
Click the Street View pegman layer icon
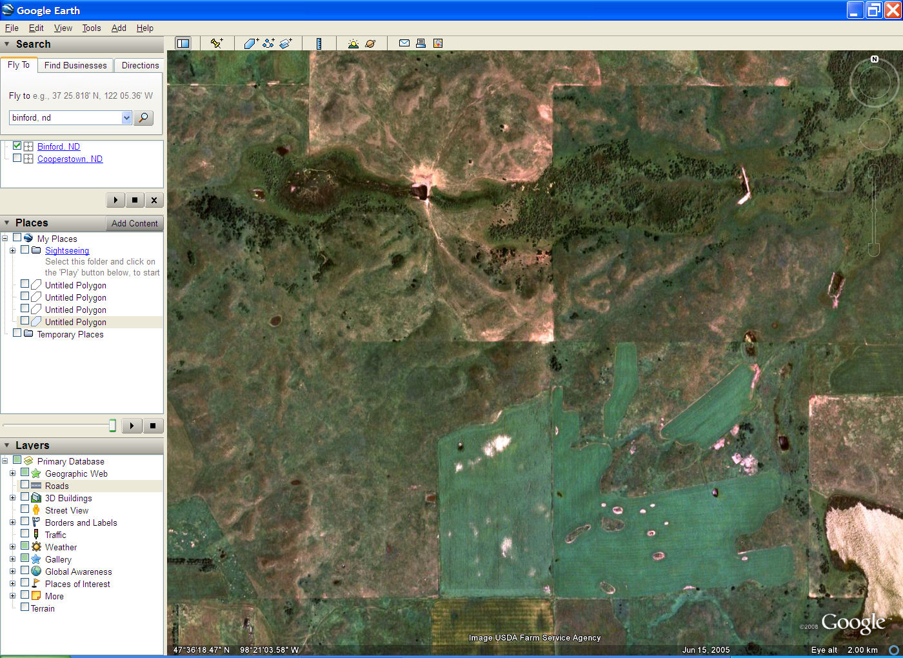tap(36, 510)
